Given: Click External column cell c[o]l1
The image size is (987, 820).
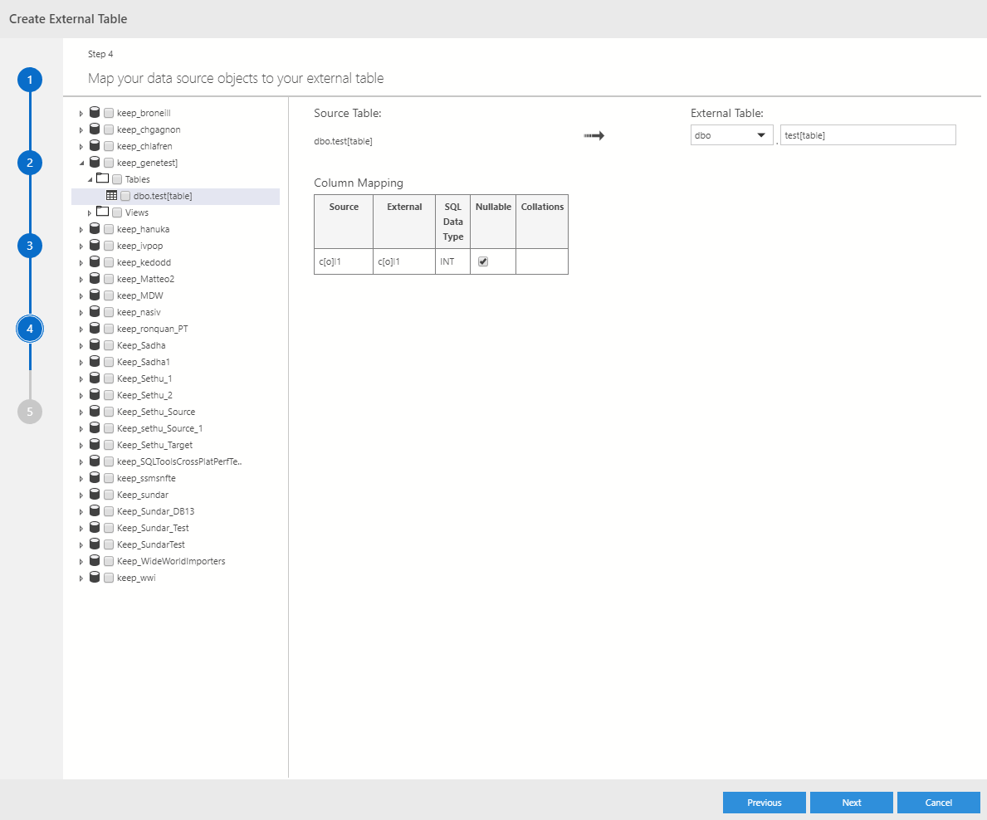Looking at the screenshot, I should pyautogui.click(x=404, y=261).
